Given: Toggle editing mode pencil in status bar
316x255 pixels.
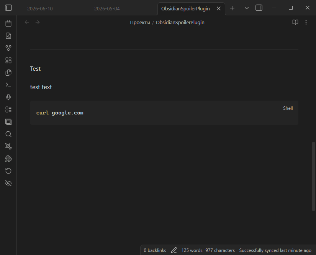Looking at the screenshot, I should (x=174, y=250).
